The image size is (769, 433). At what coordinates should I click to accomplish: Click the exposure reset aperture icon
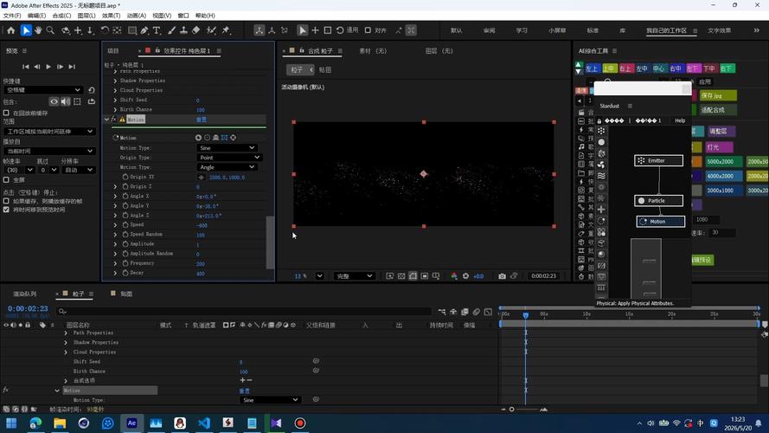tap(465, 276)
